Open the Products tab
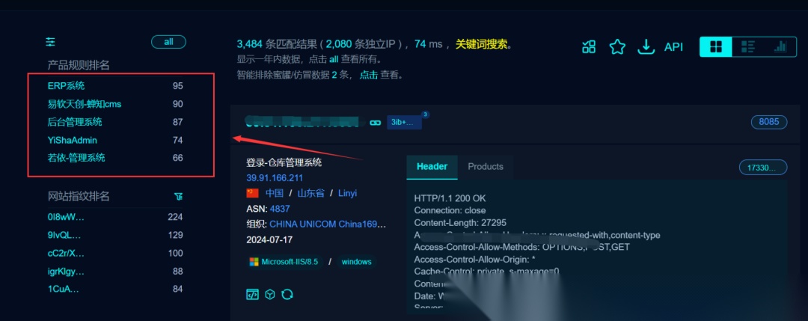 click(486, 166)
